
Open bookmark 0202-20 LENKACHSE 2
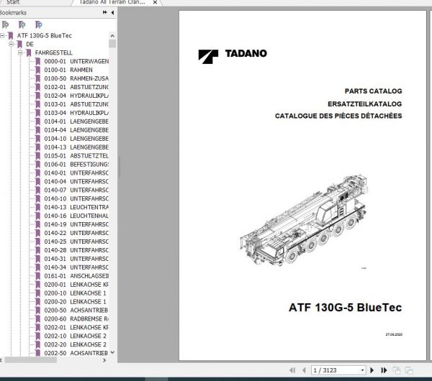[x=75, y=344]
